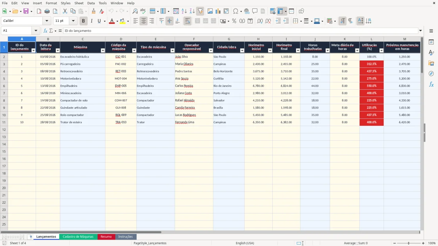The image size is (438, 246).
Task: Open the Format menu
Action: pyautogui.click(x=51, y=3)
